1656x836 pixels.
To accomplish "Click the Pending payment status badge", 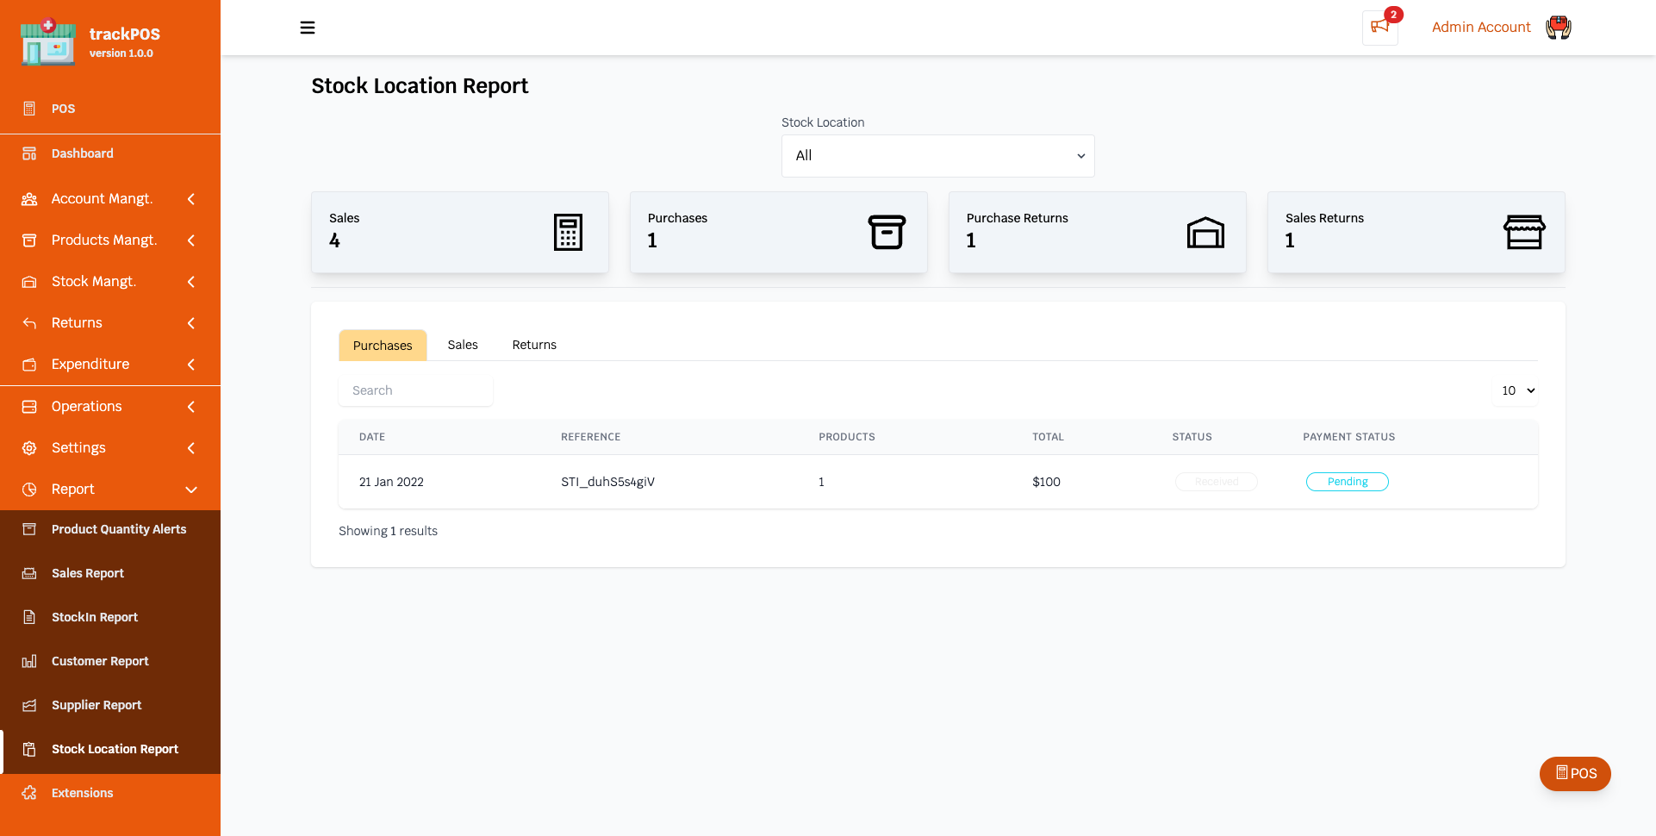I will pos(1347,482).
